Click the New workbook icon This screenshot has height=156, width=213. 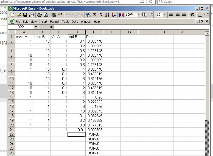click(x=12, y=15)
